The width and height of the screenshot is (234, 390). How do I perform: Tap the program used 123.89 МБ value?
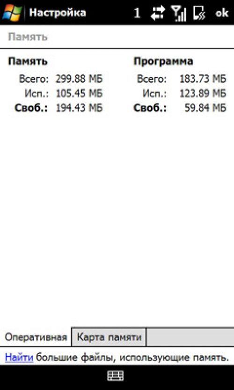point(203,94)
